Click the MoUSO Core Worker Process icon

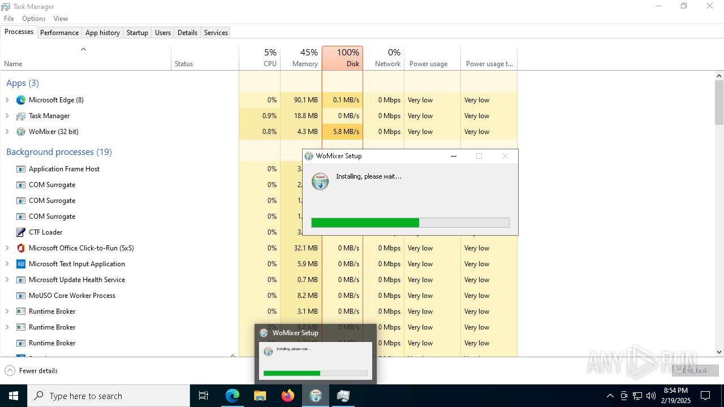click(21, 296)
